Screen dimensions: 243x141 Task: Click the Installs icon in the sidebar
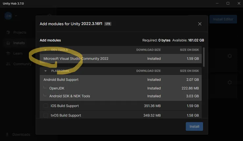click(8, 43)
